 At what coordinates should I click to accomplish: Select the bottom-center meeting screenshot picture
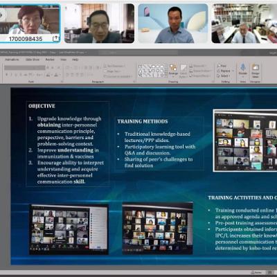(157, 229)
